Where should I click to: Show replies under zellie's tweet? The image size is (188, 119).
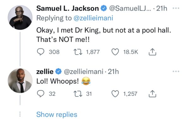(57, 115)
